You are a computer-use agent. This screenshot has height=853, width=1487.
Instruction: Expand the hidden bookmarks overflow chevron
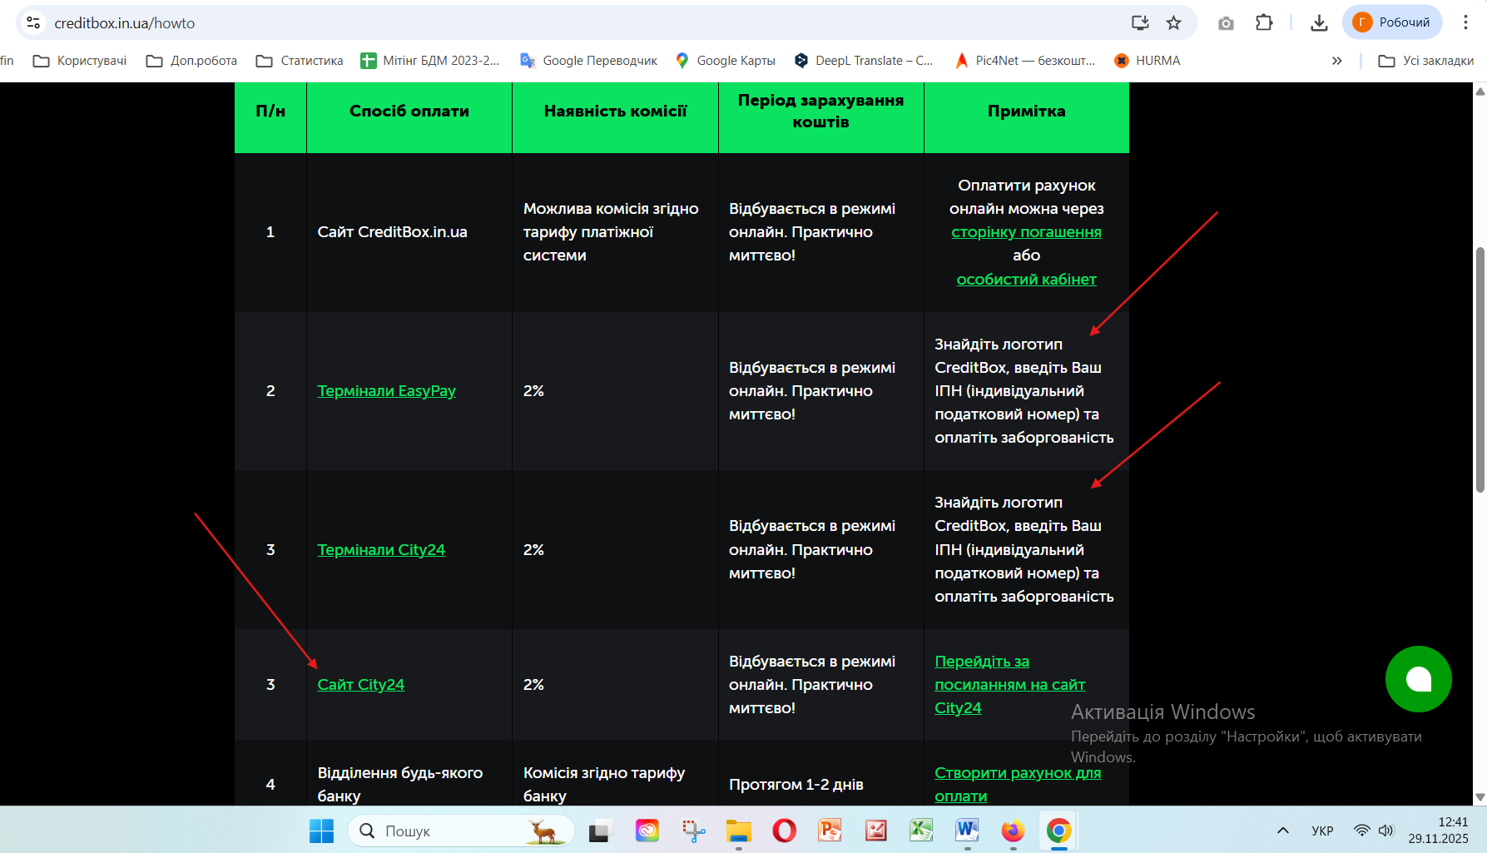point(1336,61)
